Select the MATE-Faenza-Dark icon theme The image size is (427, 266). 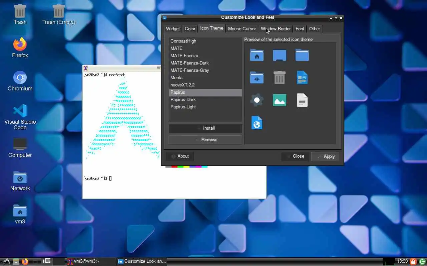[205, 63]
